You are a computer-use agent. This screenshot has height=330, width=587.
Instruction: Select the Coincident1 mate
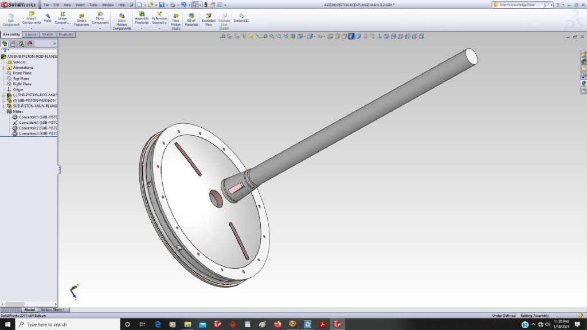[x=35, y=123]
